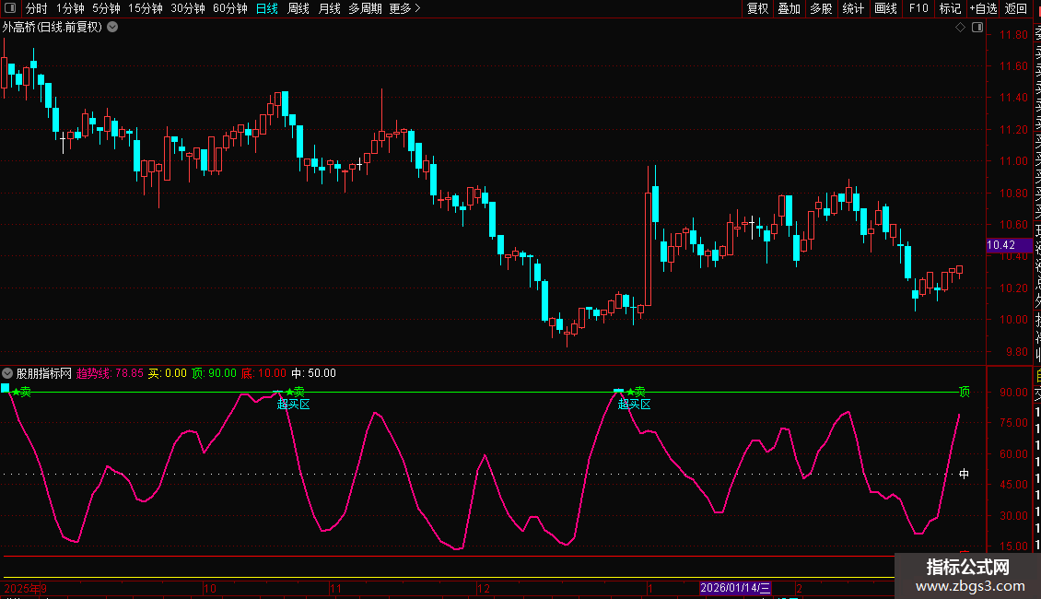This screenshot has width=1041, height=599.
Task: Click the 股朋指标网 indicator name
Action: click(x=44, y=373)
